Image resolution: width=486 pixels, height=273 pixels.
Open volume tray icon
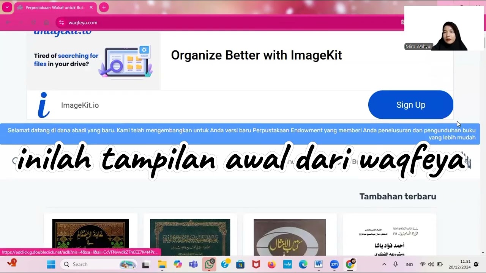(x=431, y=264)
